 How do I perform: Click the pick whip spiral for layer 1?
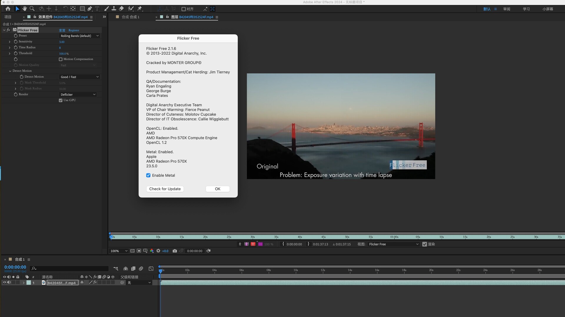[x=122, y=283]
